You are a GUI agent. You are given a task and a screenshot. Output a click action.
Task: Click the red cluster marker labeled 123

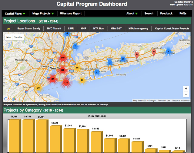coord(52,79)
